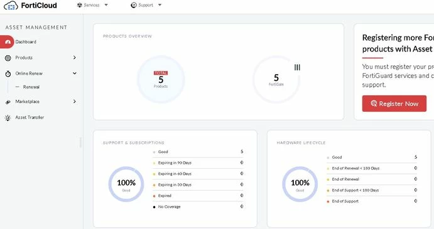Open the Services dropdown arrow
This screenshot has height=229, width=434.
coord(106,5)
